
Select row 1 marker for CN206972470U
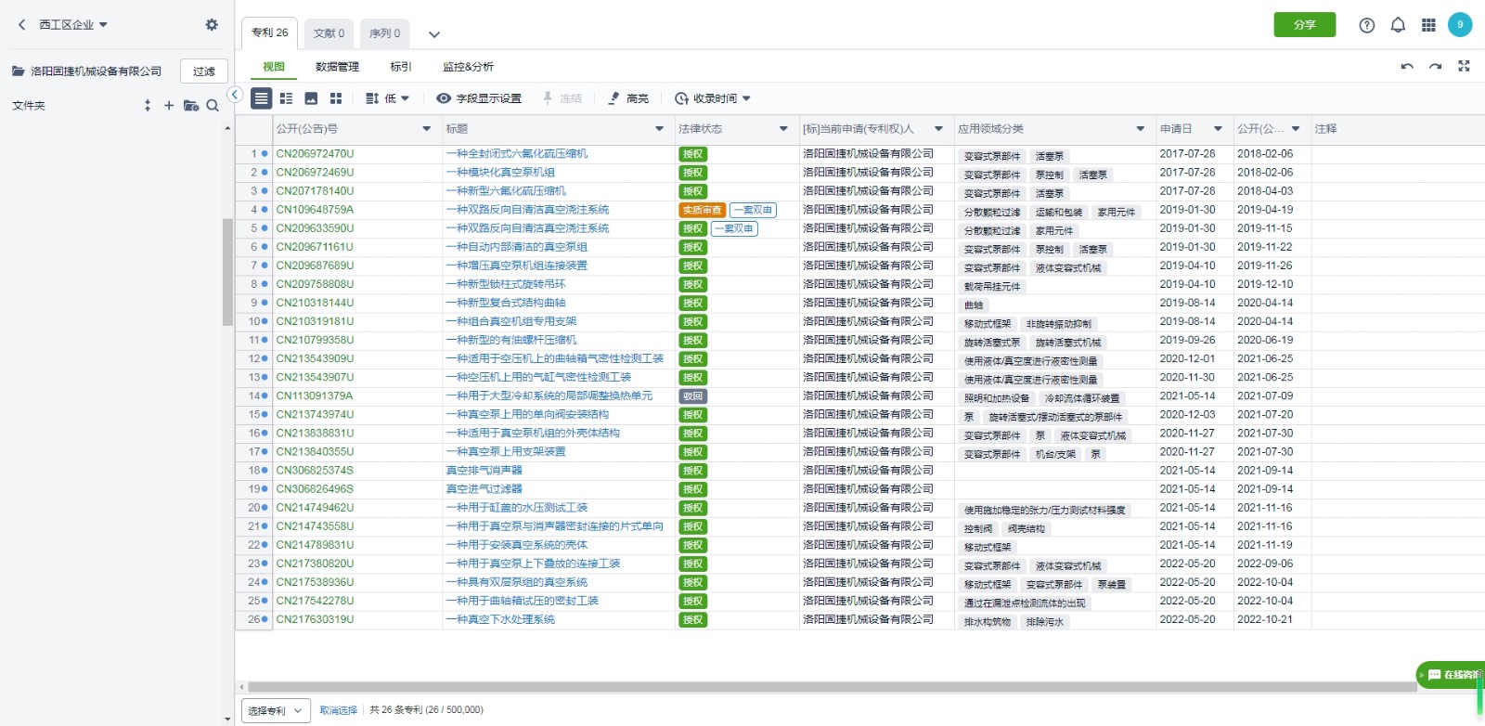tap(265, 154)
